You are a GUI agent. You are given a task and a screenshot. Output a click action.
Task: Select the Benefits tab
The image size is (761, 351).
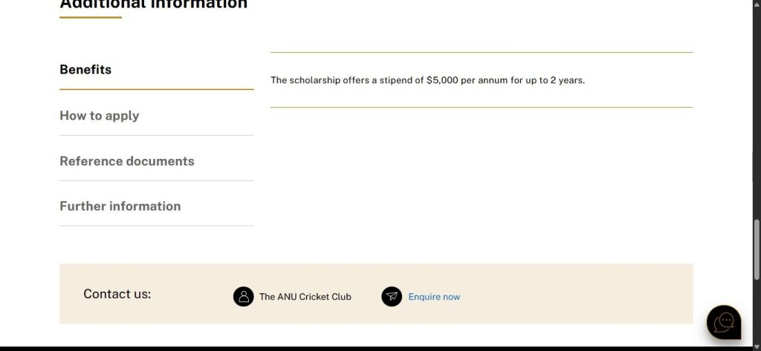tap(85, 70)
